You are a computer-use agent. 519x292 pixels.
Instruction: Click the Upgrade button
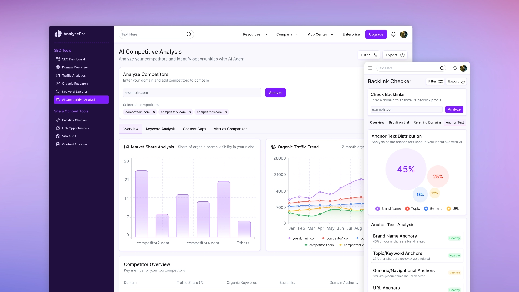coord(376,34)
